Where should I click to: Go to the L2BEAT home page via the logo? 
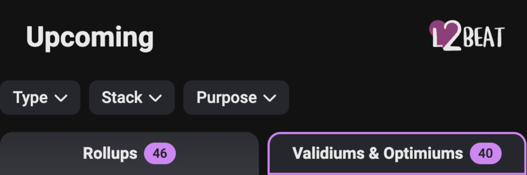pyautogui.click(x=467, y=35)
